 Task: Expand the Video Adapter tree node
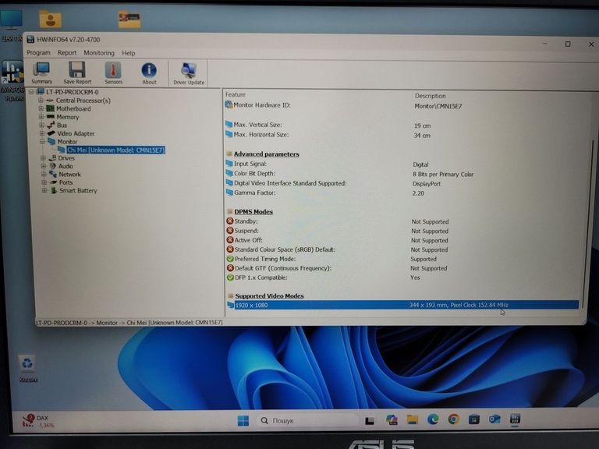click(x=42, y=133)
